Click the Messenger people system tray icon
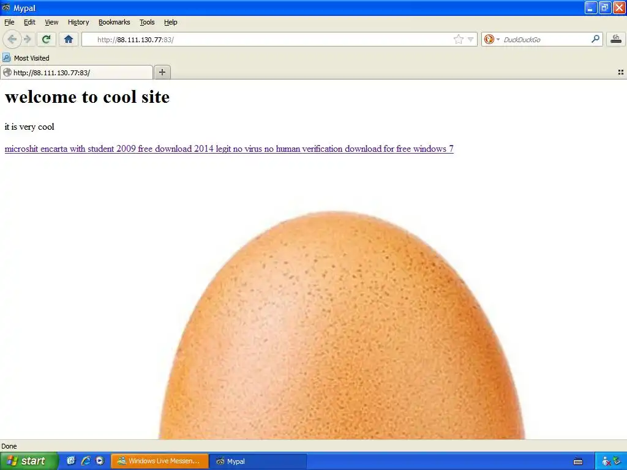Image resolution: width=627 pixels, height=470 pixels. (606, 461)
